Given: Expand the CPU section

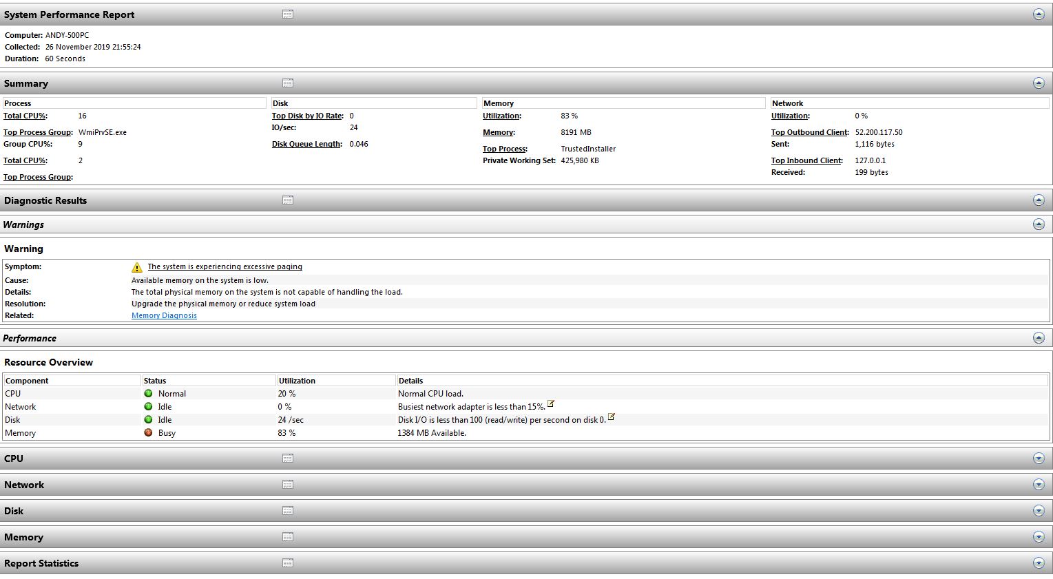Looking at the screenshot, I should click(x=1039, y=459).
